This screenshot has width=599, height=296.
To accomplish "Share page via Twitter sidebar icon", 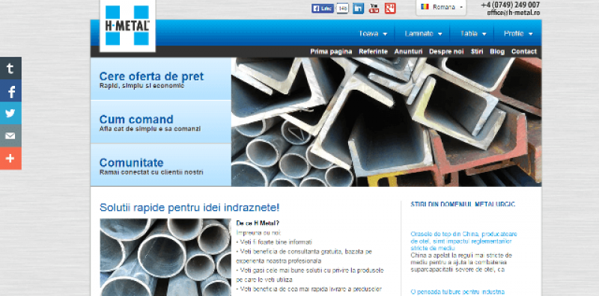I will point(10,114).
